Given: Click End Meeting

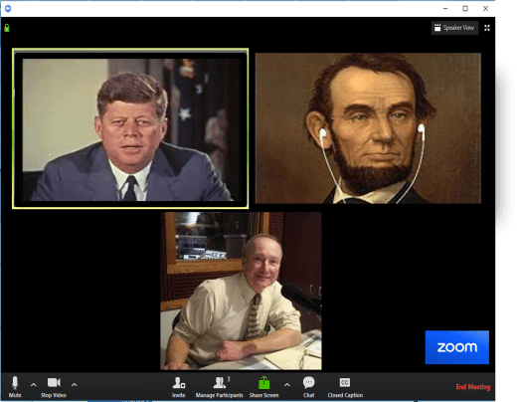Looking at the screenshot, I should click(x=473, y=387).
